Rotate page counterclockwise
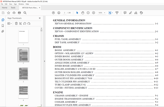This screenshot has width=164, height=107. pos(25,24)
